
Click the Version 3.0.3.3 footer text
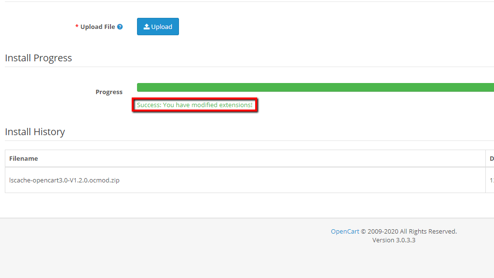[x=393, y=240]
